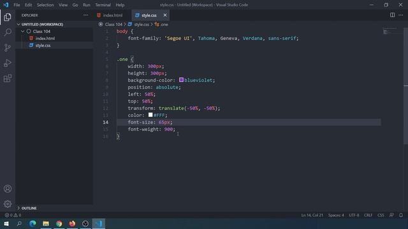Click the font-weight: 900 line

[x=152, y=129]
